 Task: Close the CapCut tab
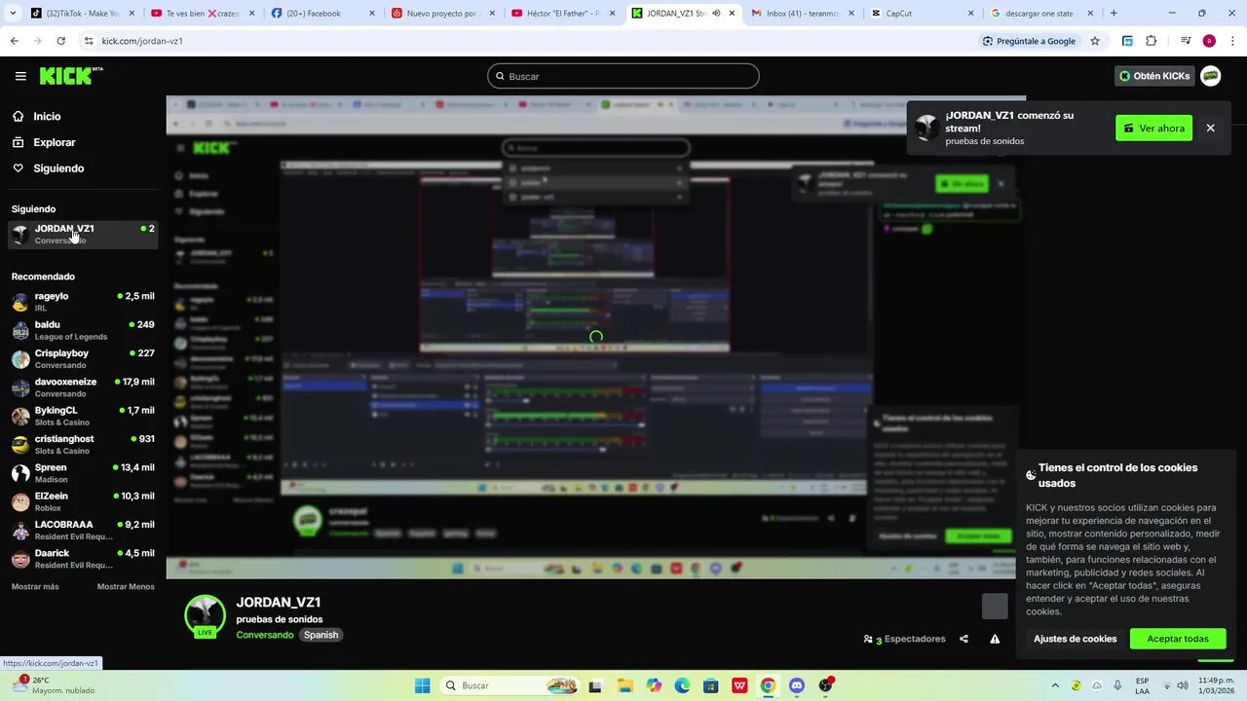click(970, 14)
